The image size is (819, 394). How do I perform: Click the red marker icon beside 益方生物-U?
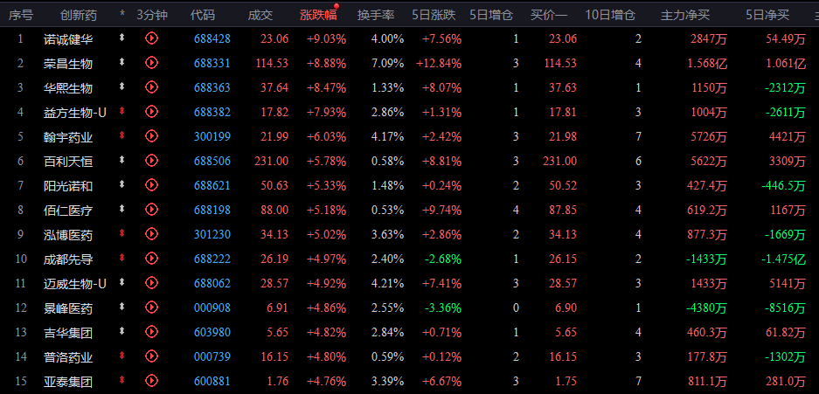(122, 111)
